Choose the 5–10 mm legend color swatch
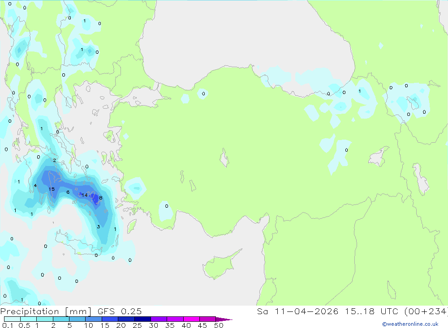Image resolution: width=448 pixels, height=328 pixels. [78, 319]
